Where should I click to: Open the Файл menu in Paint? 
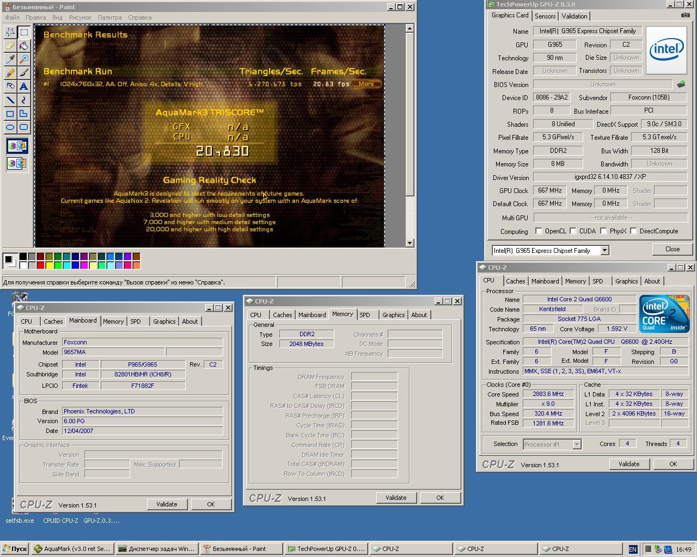click(x=12, y=17)
